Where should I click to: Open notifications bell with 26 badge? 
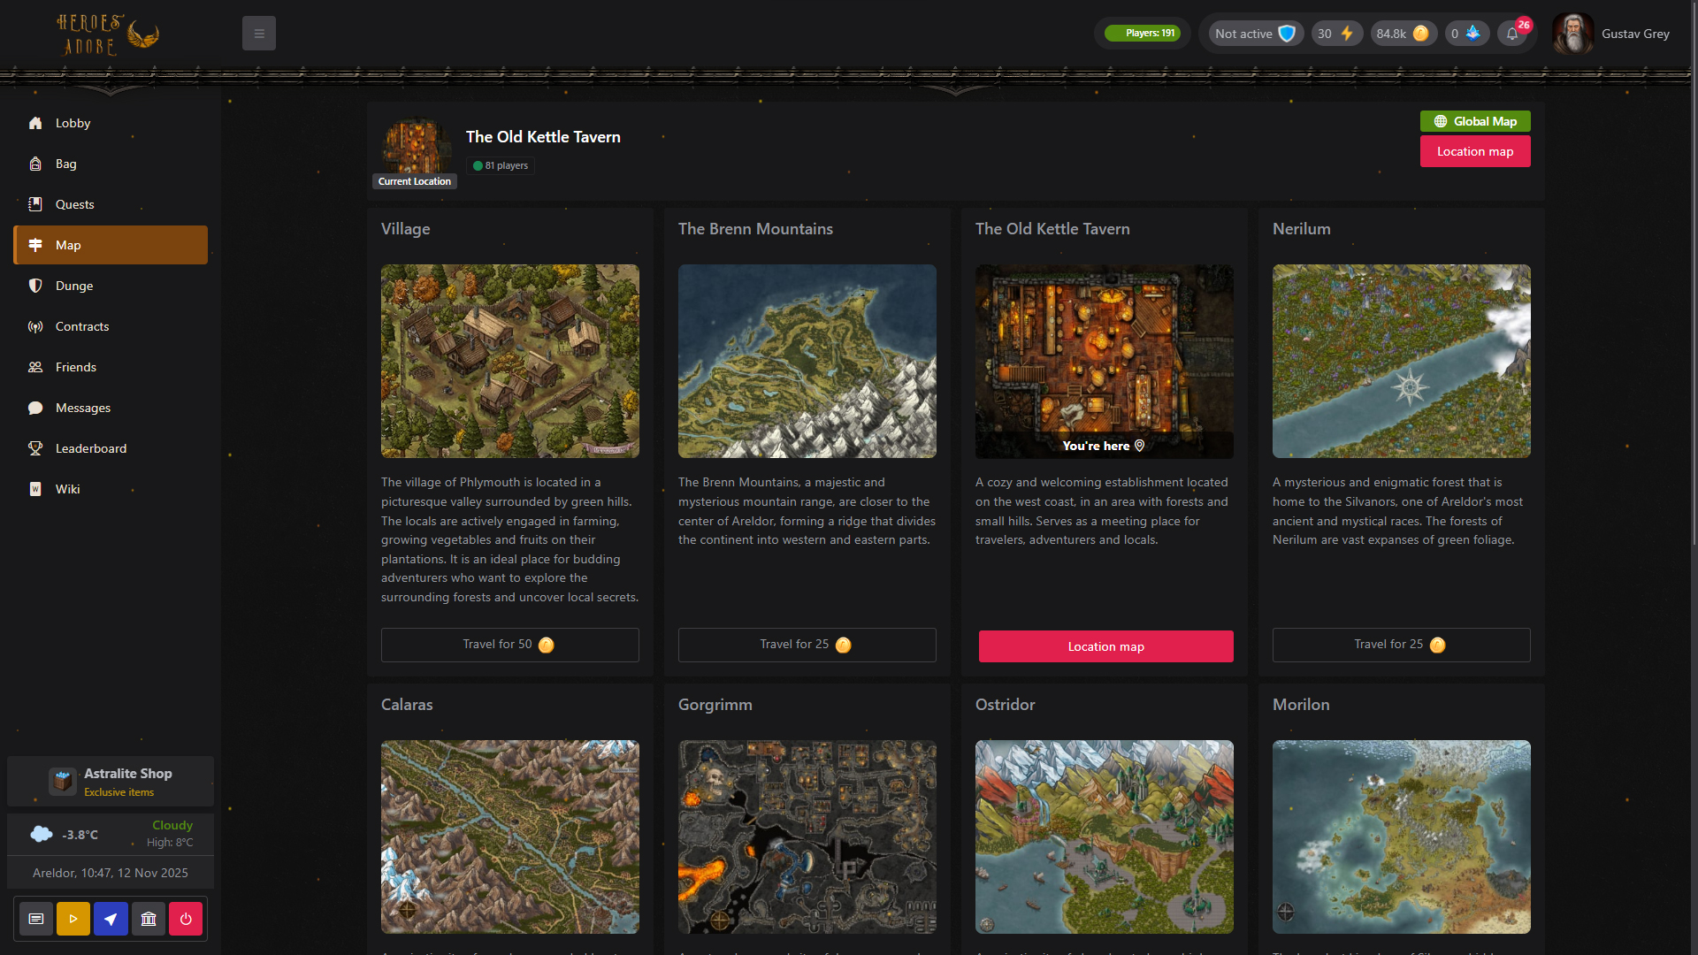pos(1512,34)
